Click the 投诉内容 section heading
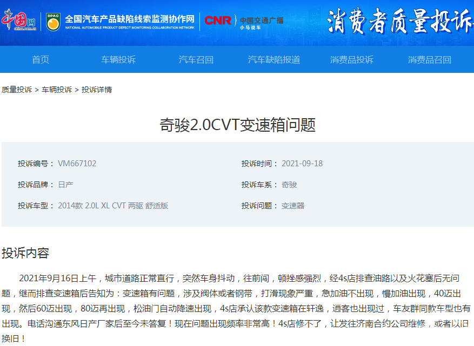Screen dimensions: 474x346 (25, 253)
